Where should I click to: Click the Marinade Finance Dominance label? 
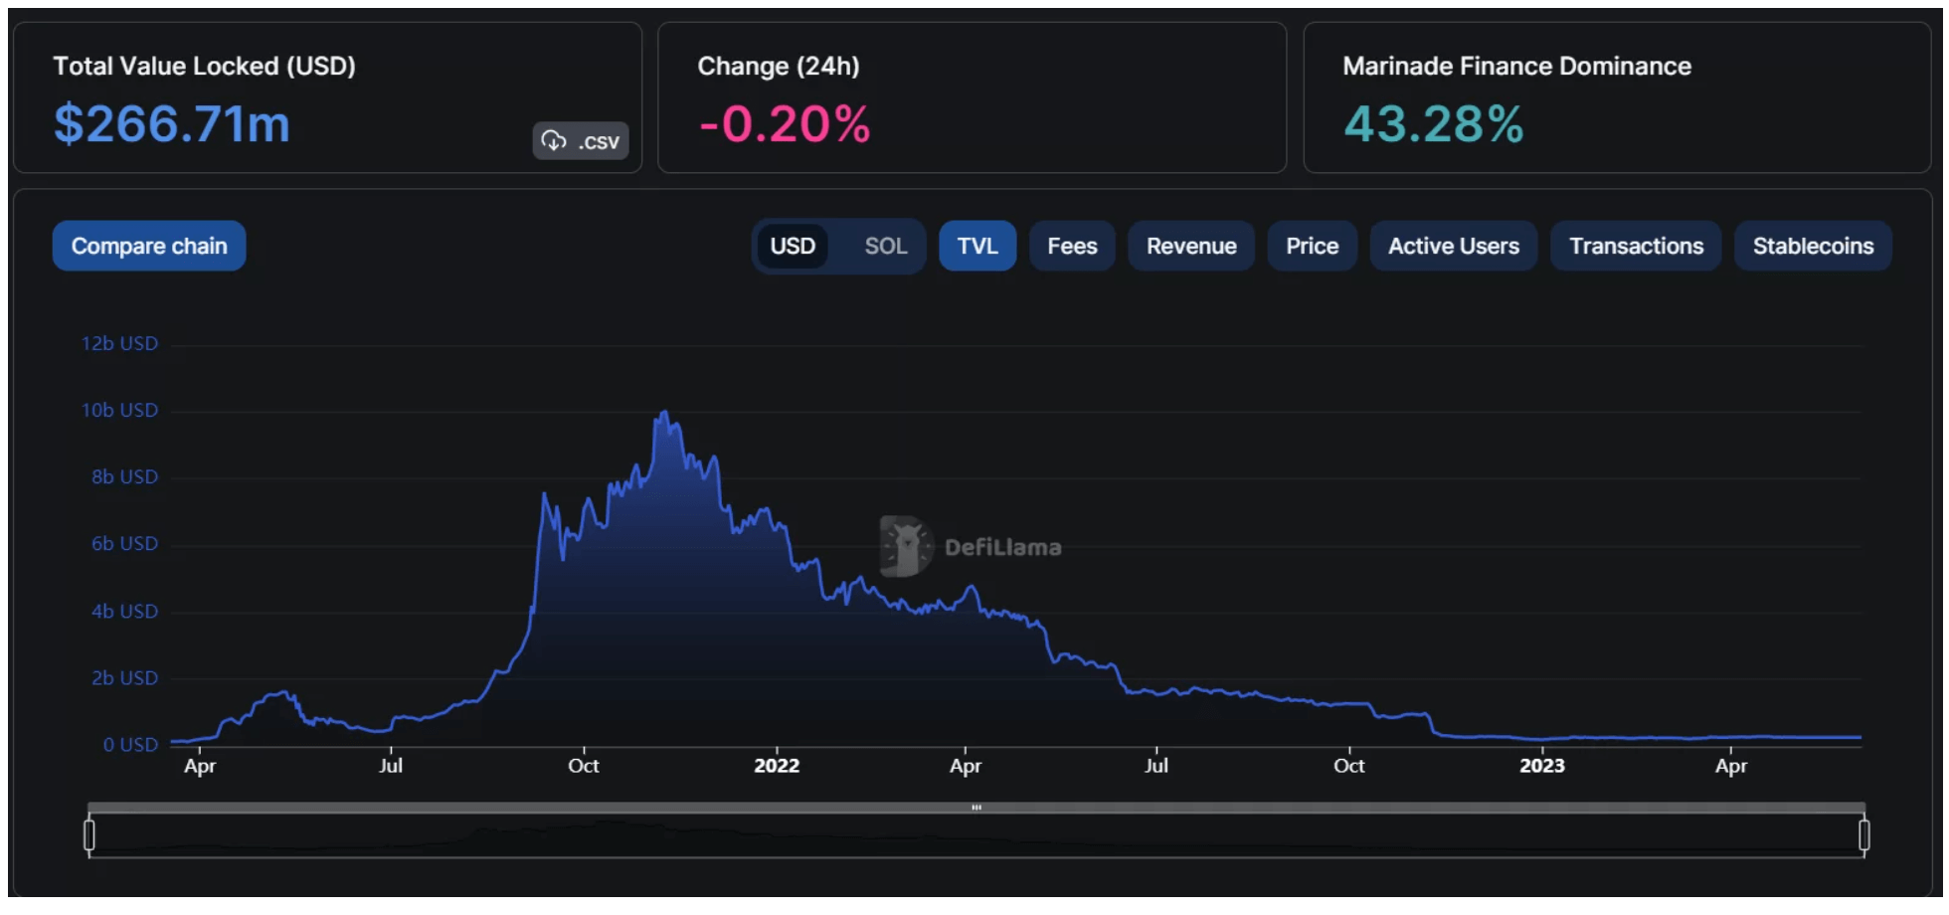[1516, 66]
